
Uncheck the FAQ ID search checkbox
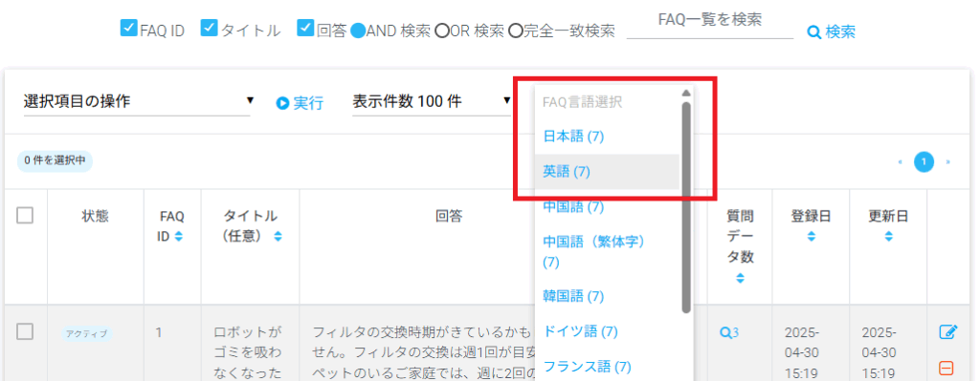pyautogui.click(x=129, y=29)
